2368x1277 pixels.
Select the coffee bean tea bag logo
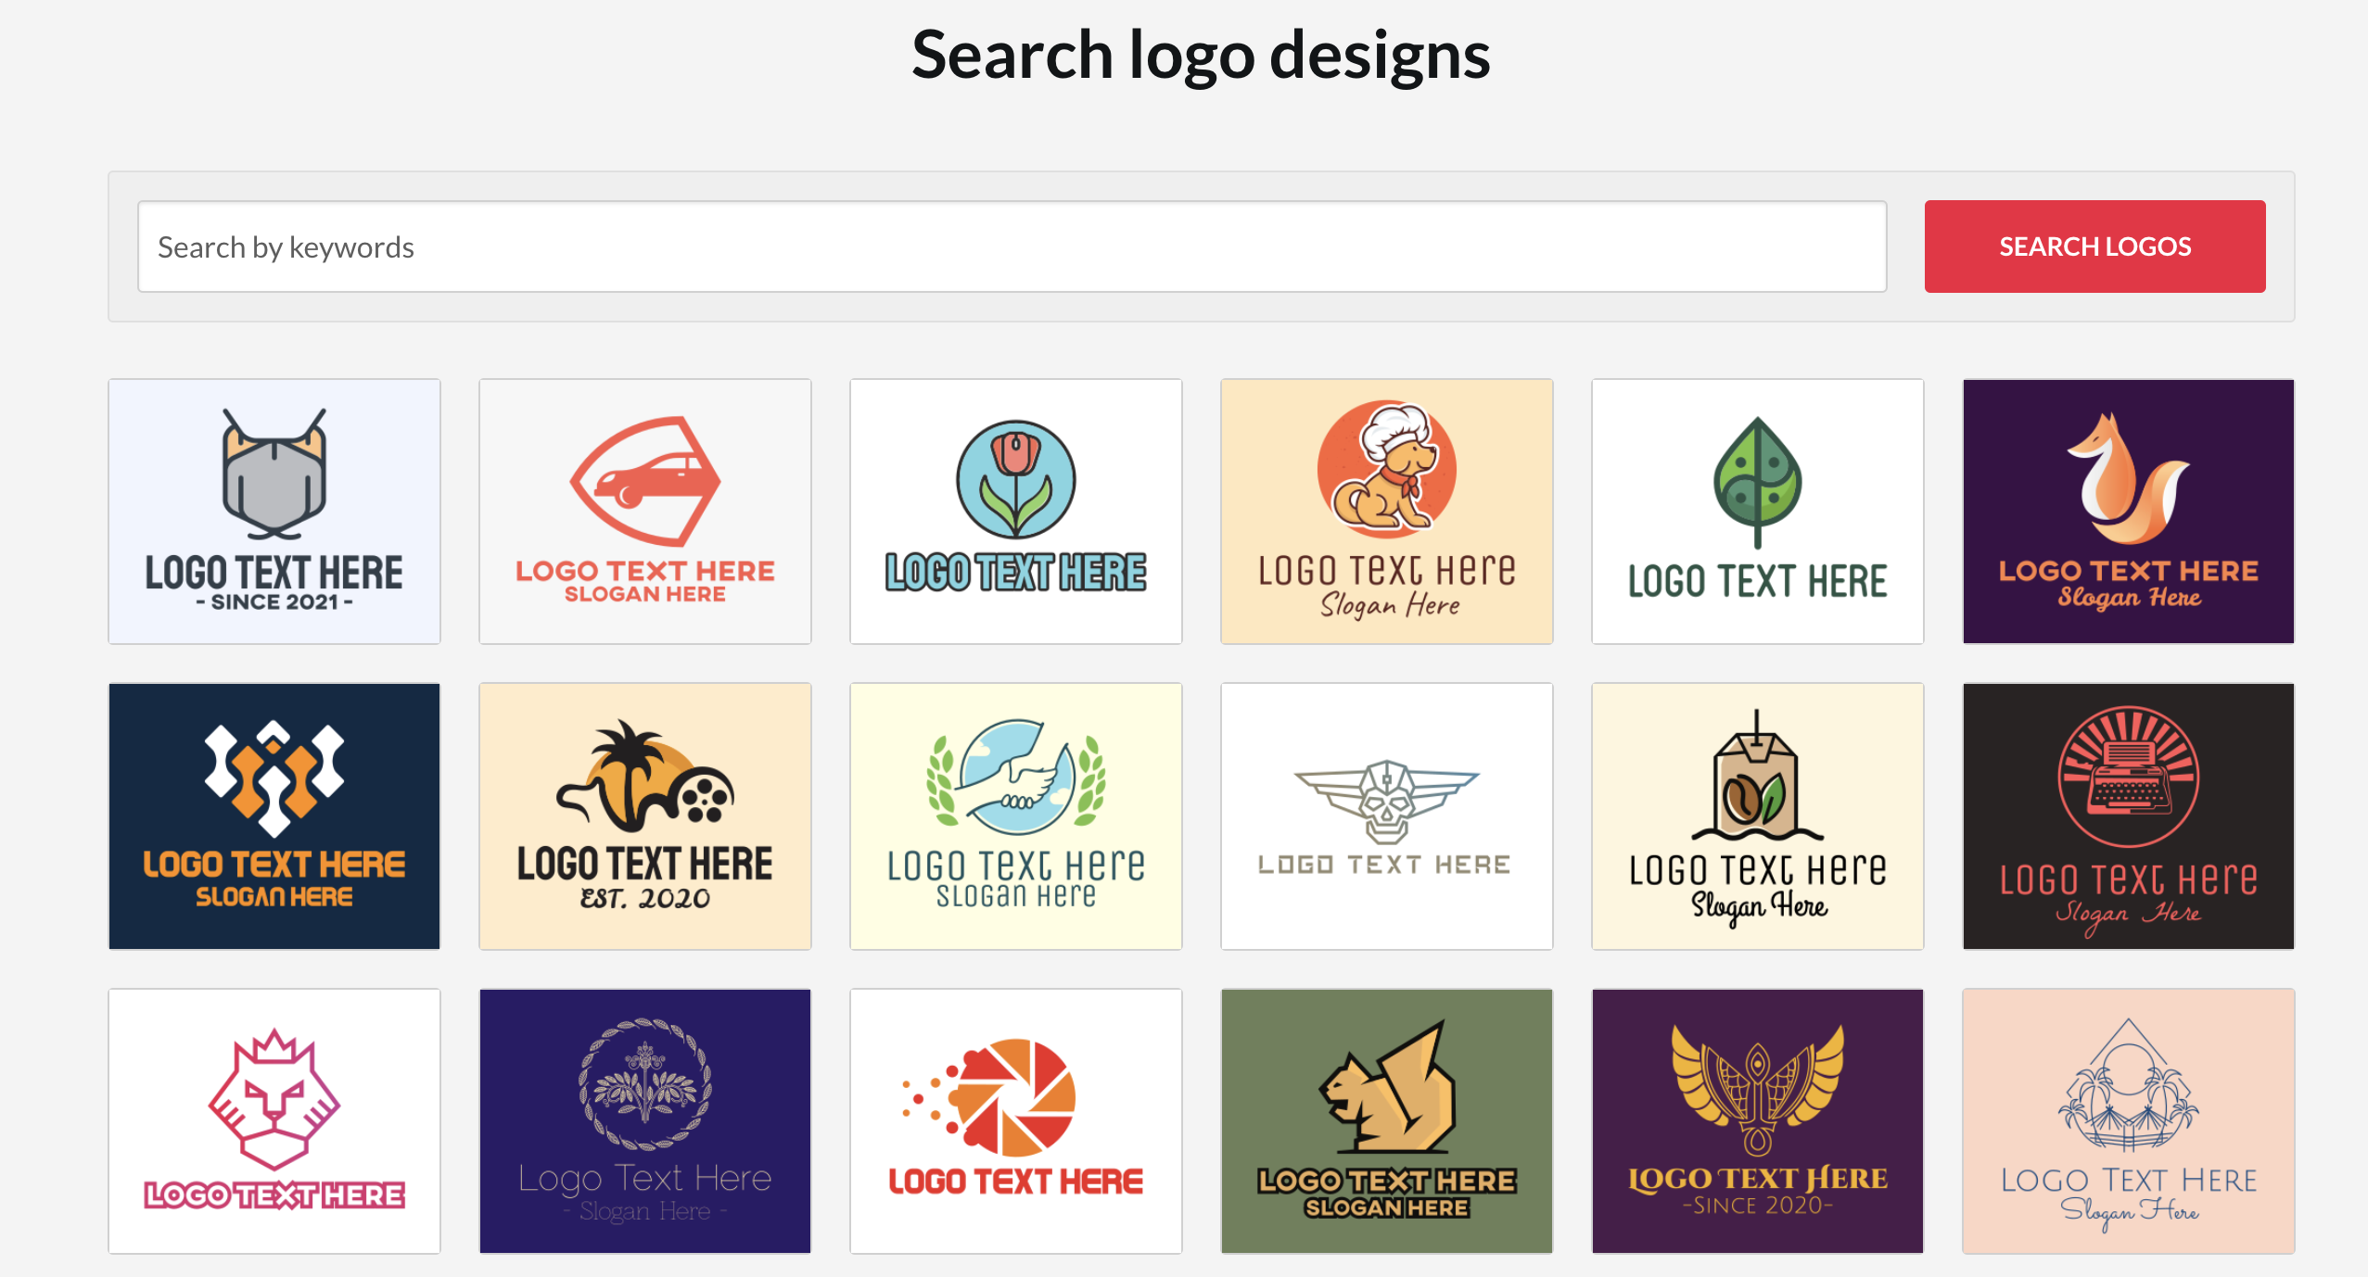click(1758, 816)
